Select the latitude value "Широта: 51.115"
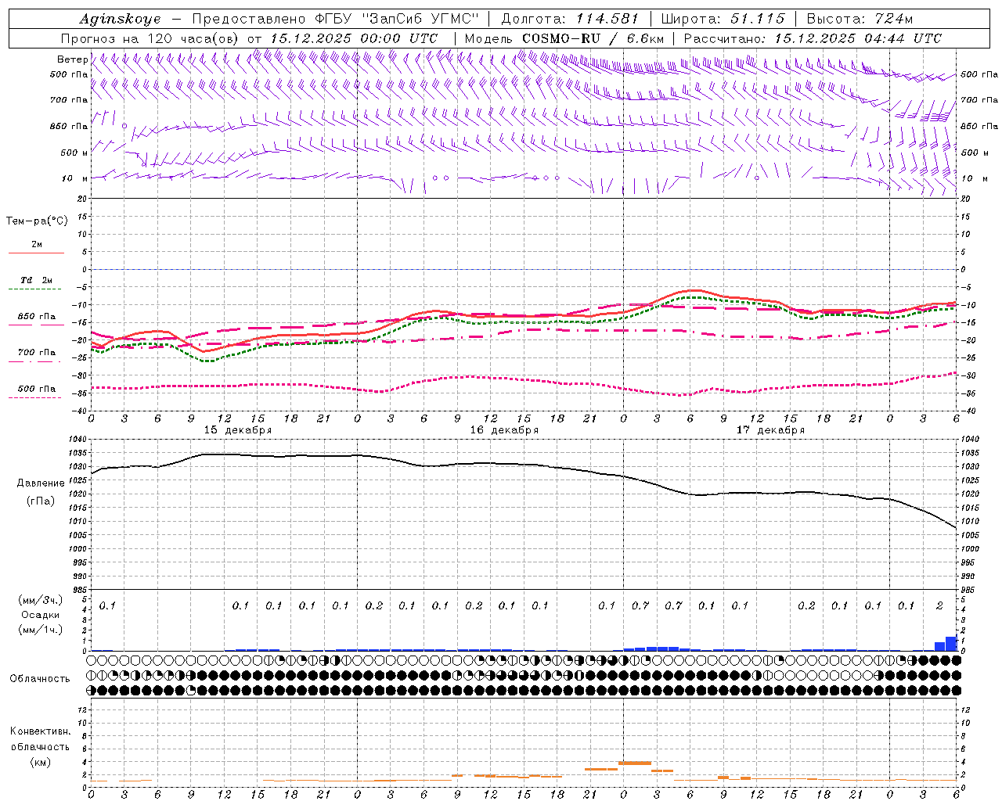Screen dimensions: 1002x801 [723, 19]
